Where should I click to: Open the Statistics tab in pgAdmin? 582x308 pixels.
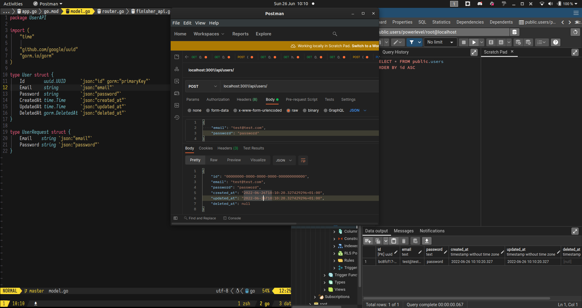coord(441,22)
